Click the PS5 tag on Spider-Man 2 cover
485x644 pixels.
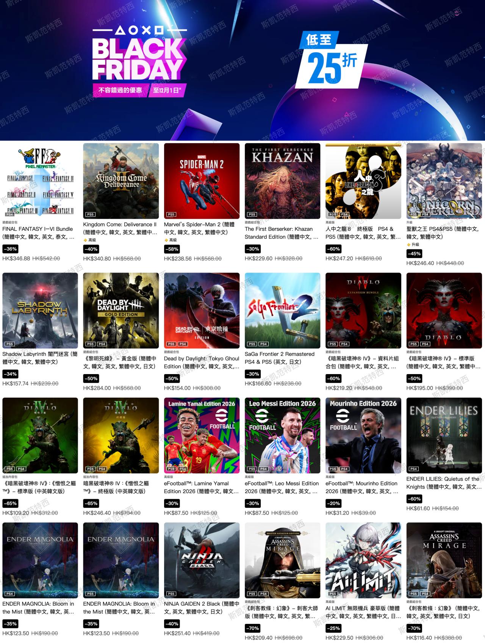point(171,214)
